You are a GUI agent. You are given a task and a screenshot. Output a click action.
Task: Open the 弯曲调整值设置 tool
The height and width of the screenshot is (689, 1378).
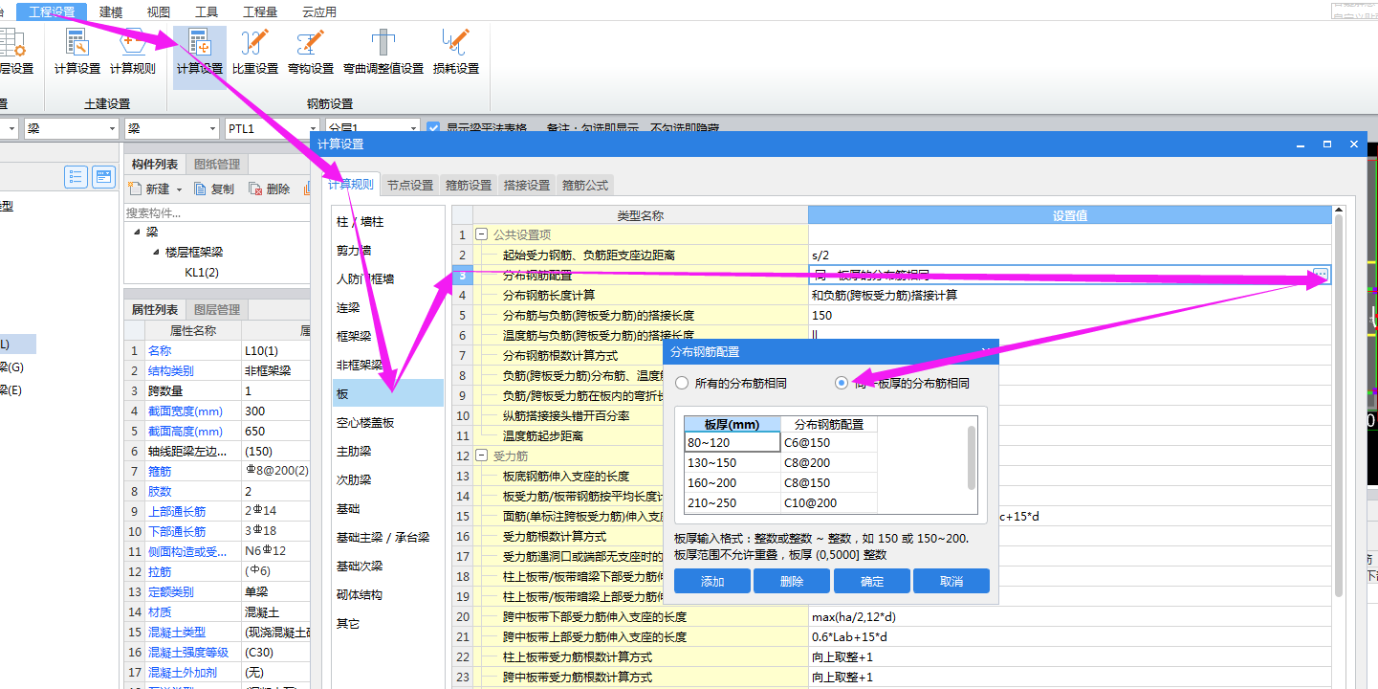click(x=383, y=53)
